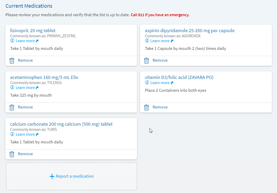Click 'Take 325 mg by mouth' instructions

31,95
